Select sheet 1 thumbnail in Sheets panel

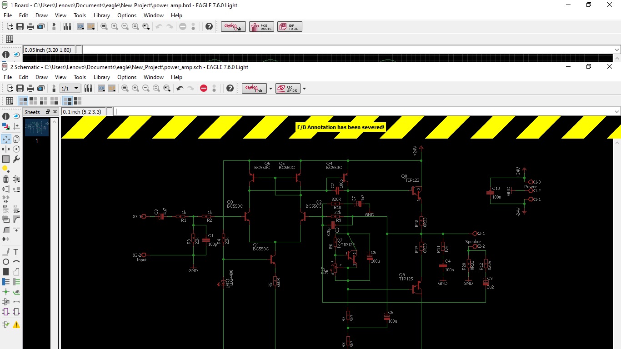(37, 127)
